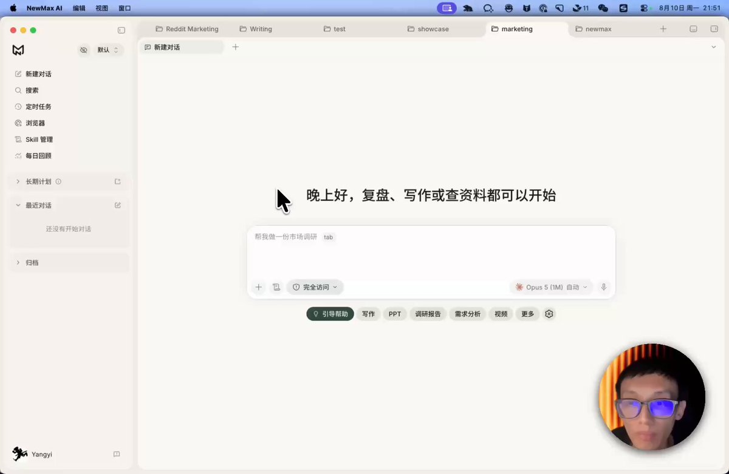Expand the 长期计划 section
The height and width of the screenshot is (474, 729).
coord(18,181)
